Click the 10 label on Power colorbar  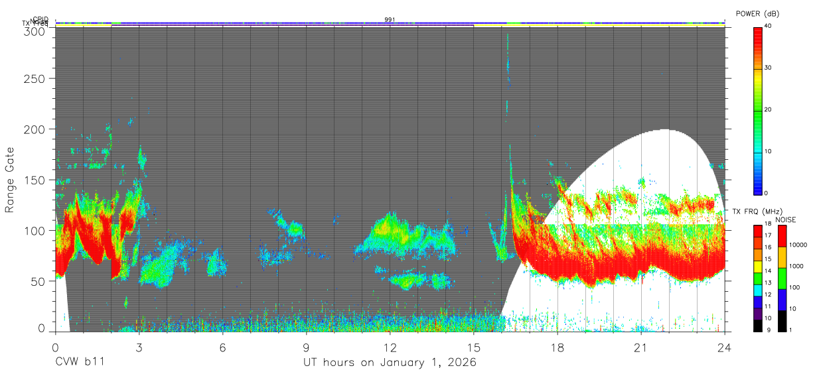tap(768, 151)
